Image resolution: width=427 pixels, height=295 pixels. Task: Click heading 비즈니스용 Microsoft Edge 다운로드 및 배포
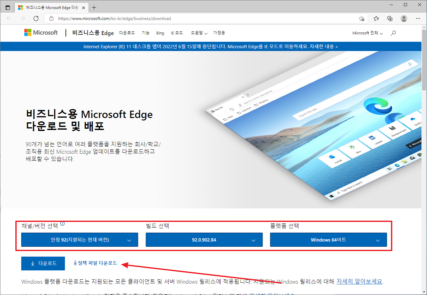coord(89,120)
